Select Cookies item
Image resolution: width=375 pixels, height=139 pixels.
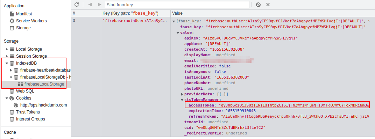pyautogui.click(x=24, y=98)
